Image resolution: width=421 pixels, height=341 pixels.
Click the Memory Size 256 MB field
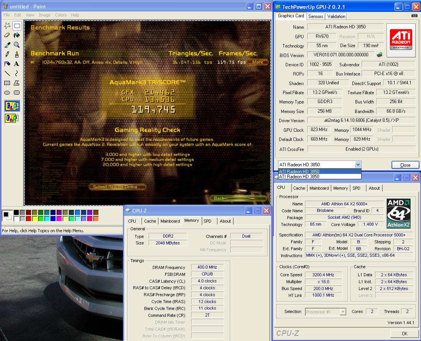coord(324,111)
